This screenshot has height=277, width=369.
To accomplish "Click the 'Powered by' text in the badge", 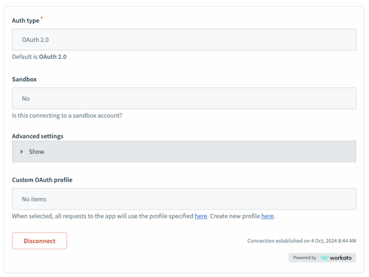I will (x=304, y=258).
